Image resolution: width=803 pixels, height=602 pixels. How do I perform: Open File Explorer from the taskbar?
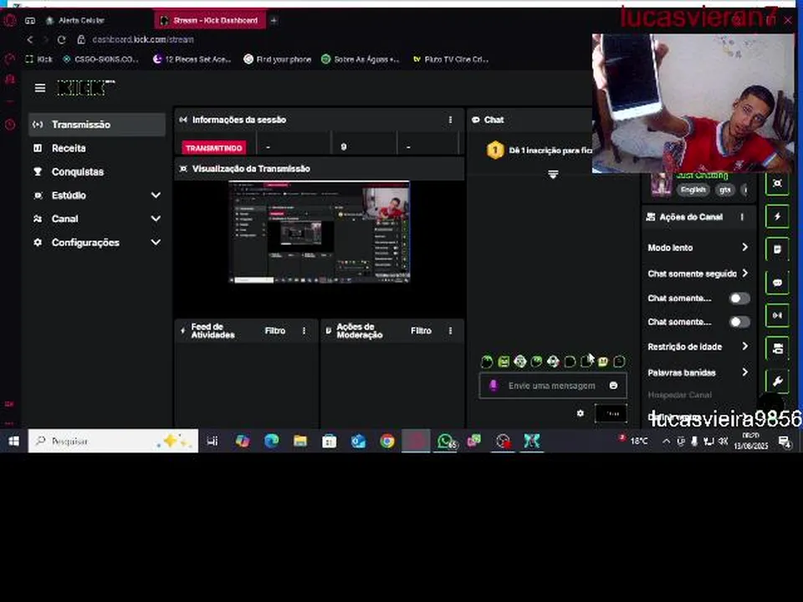pyautogui.click(x=300, y=441)
